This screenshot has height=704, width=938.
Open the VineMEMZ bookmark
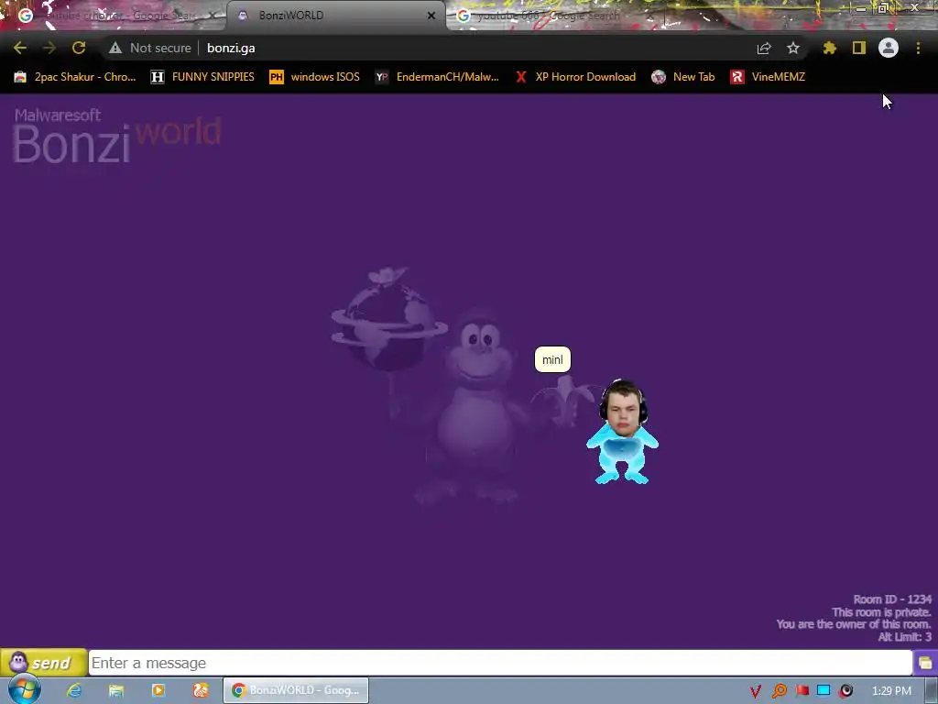pyautogui.click(x=768, y=77)
